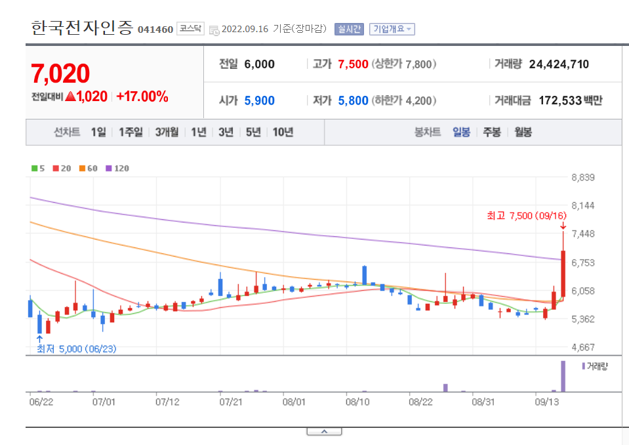Click the 최고 7,500 (09/16) high label

(526, 216)
